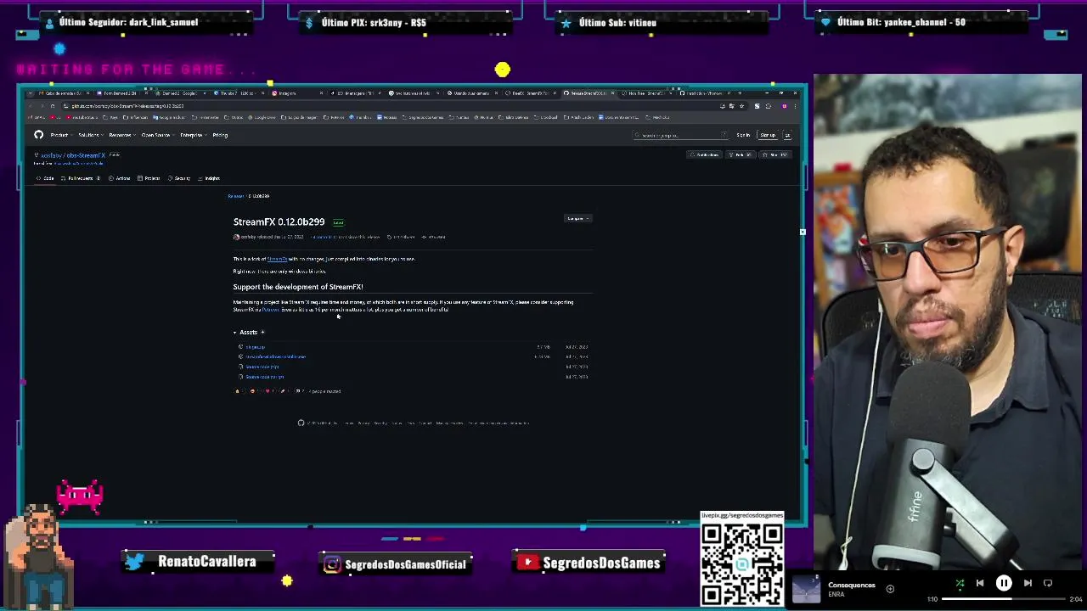
Task: Open the Pricing page link
Action: [220, 135]
